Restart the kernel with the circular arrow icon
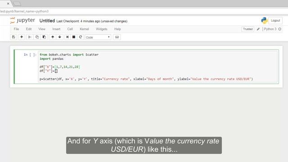Viewport: 288px width, 162px height. [81, 37]
